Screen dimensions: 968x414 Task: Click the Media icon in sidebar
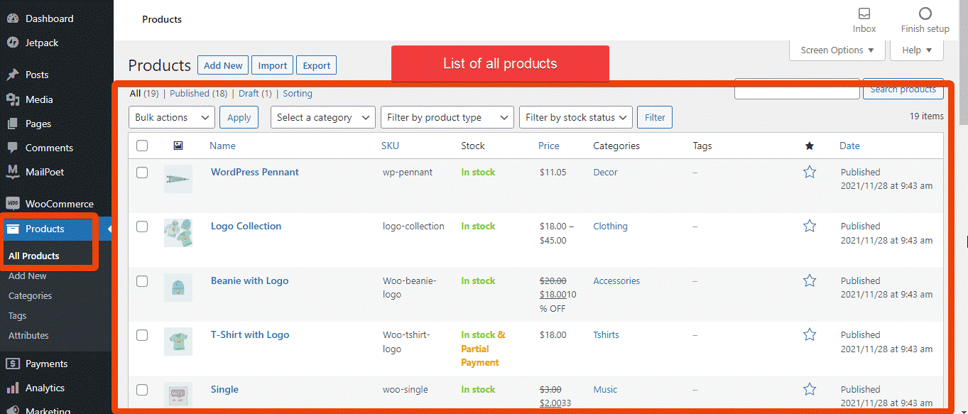tap(13, 99)
